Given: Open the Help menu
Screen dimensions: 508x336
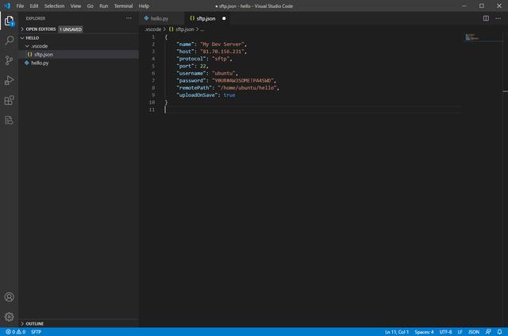Looking at the screenshot, I should pyautogui.click(x=144, y=6).
